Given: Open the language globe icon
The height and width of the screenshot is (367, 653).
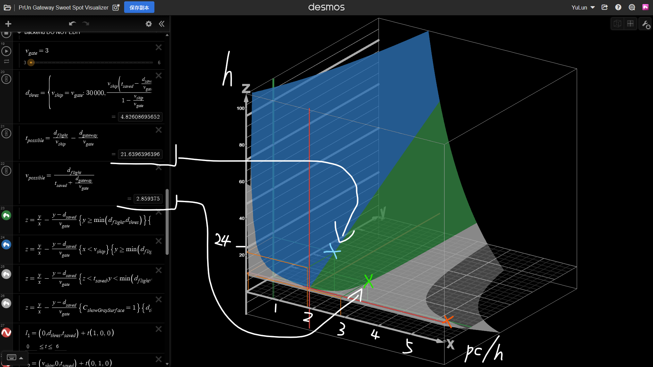Looking at the screenshot, I should click(x=632, y=7).
